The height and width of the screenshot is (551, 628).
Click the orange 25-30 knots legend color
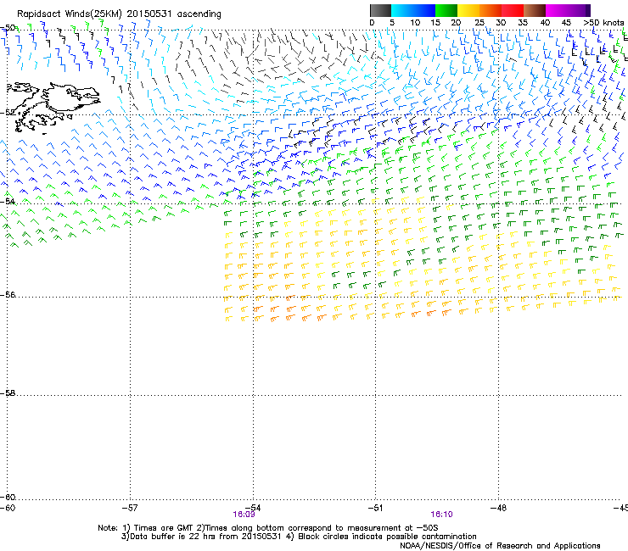click(491, 10)
